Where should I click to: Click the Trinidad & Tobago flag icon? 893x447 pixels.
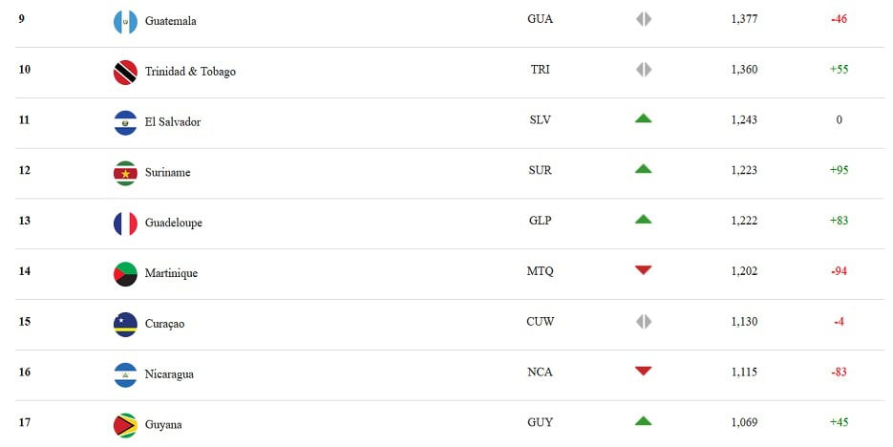tap(125, 72)
